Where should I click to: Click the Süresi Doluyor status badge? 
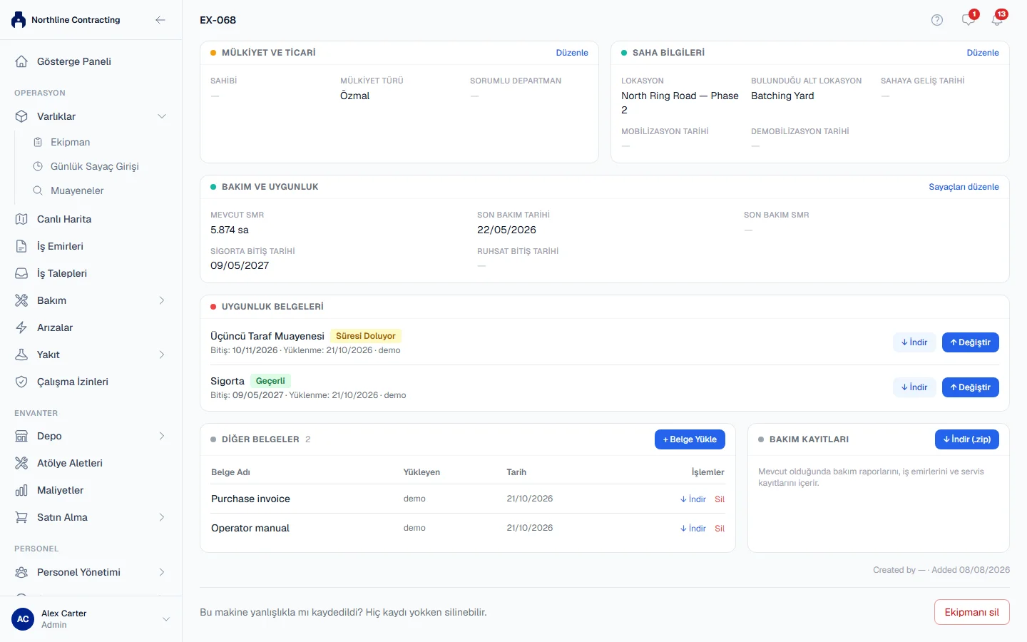point(366,336)
